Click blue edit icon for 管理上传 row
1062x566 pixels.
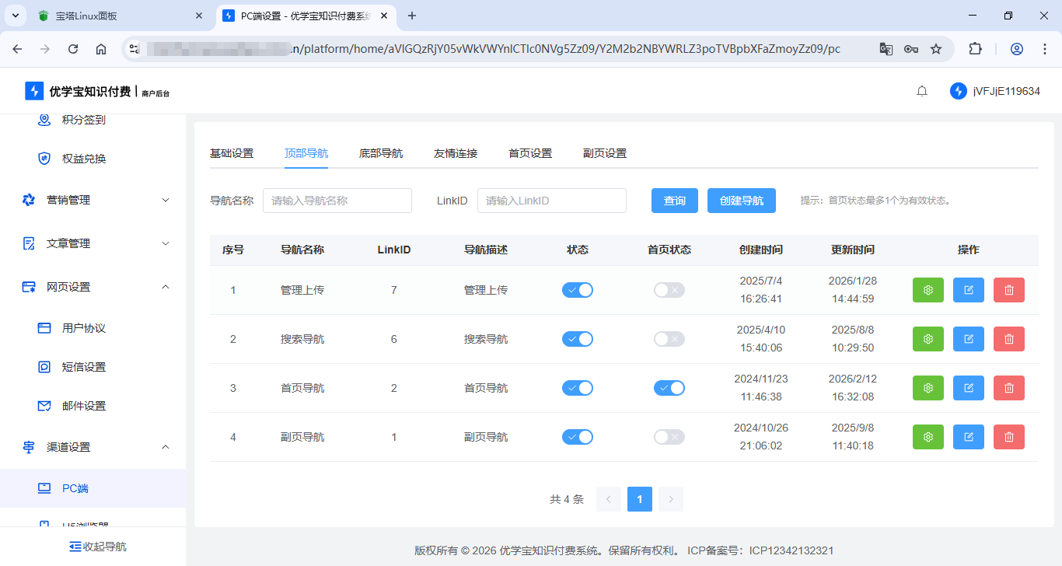[968, 290]
